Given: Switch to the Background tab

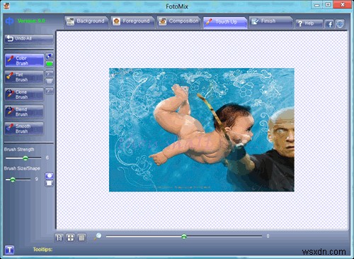Looking at the screenshot, I should point(86,22).
